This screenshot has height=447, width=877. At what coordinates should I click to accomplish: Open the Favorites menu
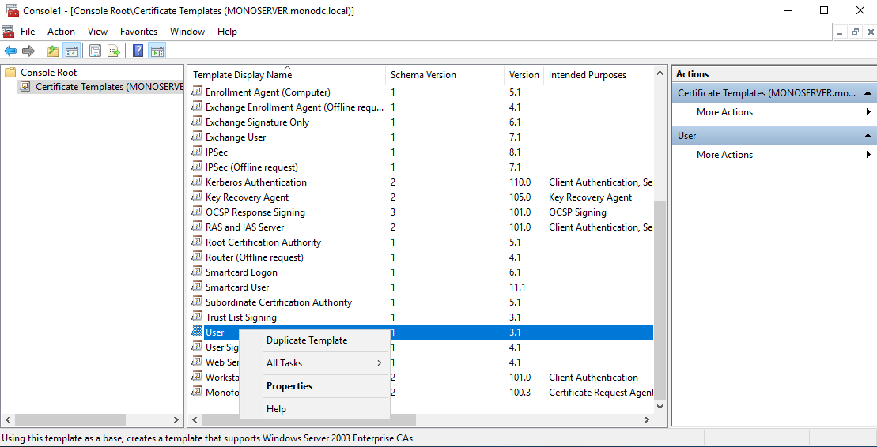(x=138, y=32)
